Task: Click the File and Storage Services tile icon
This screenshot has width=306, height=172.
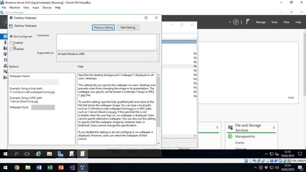Action: click(230, 128)
